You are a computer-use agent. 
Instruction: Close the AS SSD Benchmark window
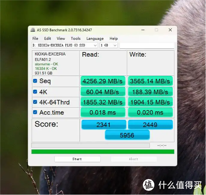170,30
